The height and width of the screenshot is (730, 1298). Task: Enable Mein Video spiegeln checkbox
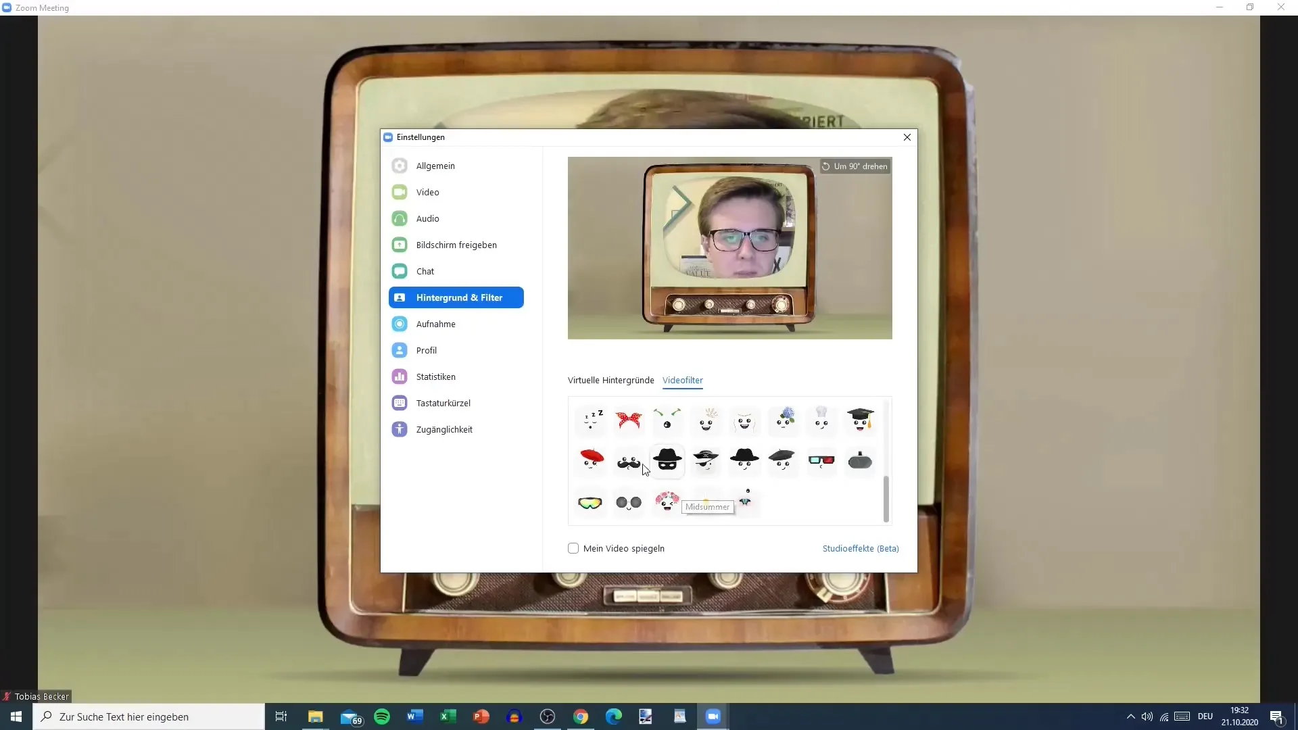coord(573,548)
